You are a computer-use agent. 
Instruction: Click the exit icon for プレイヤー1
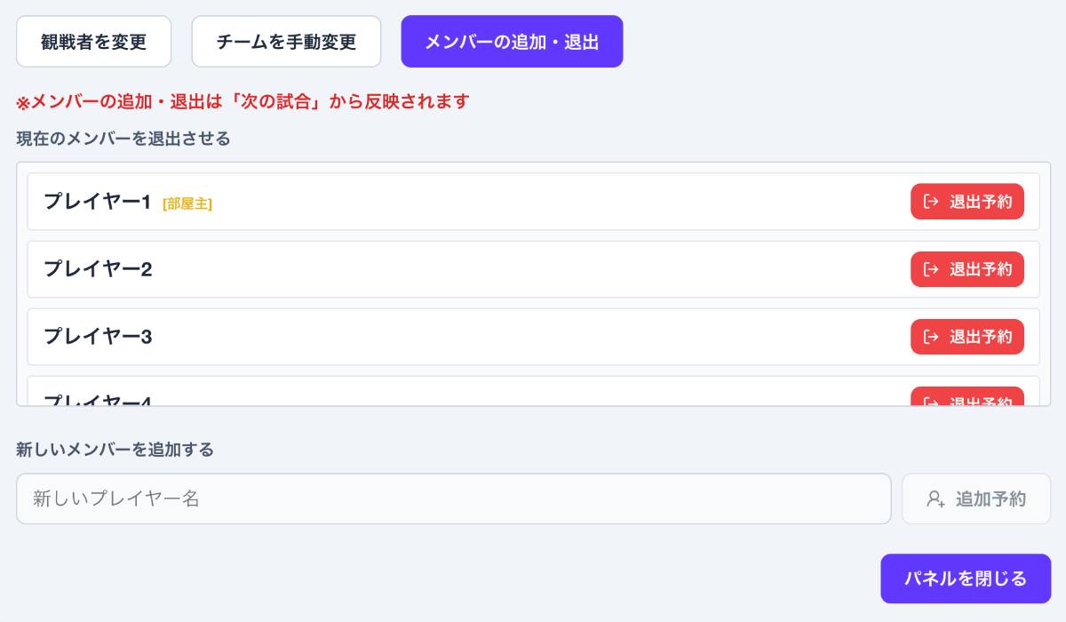[931, 202]
